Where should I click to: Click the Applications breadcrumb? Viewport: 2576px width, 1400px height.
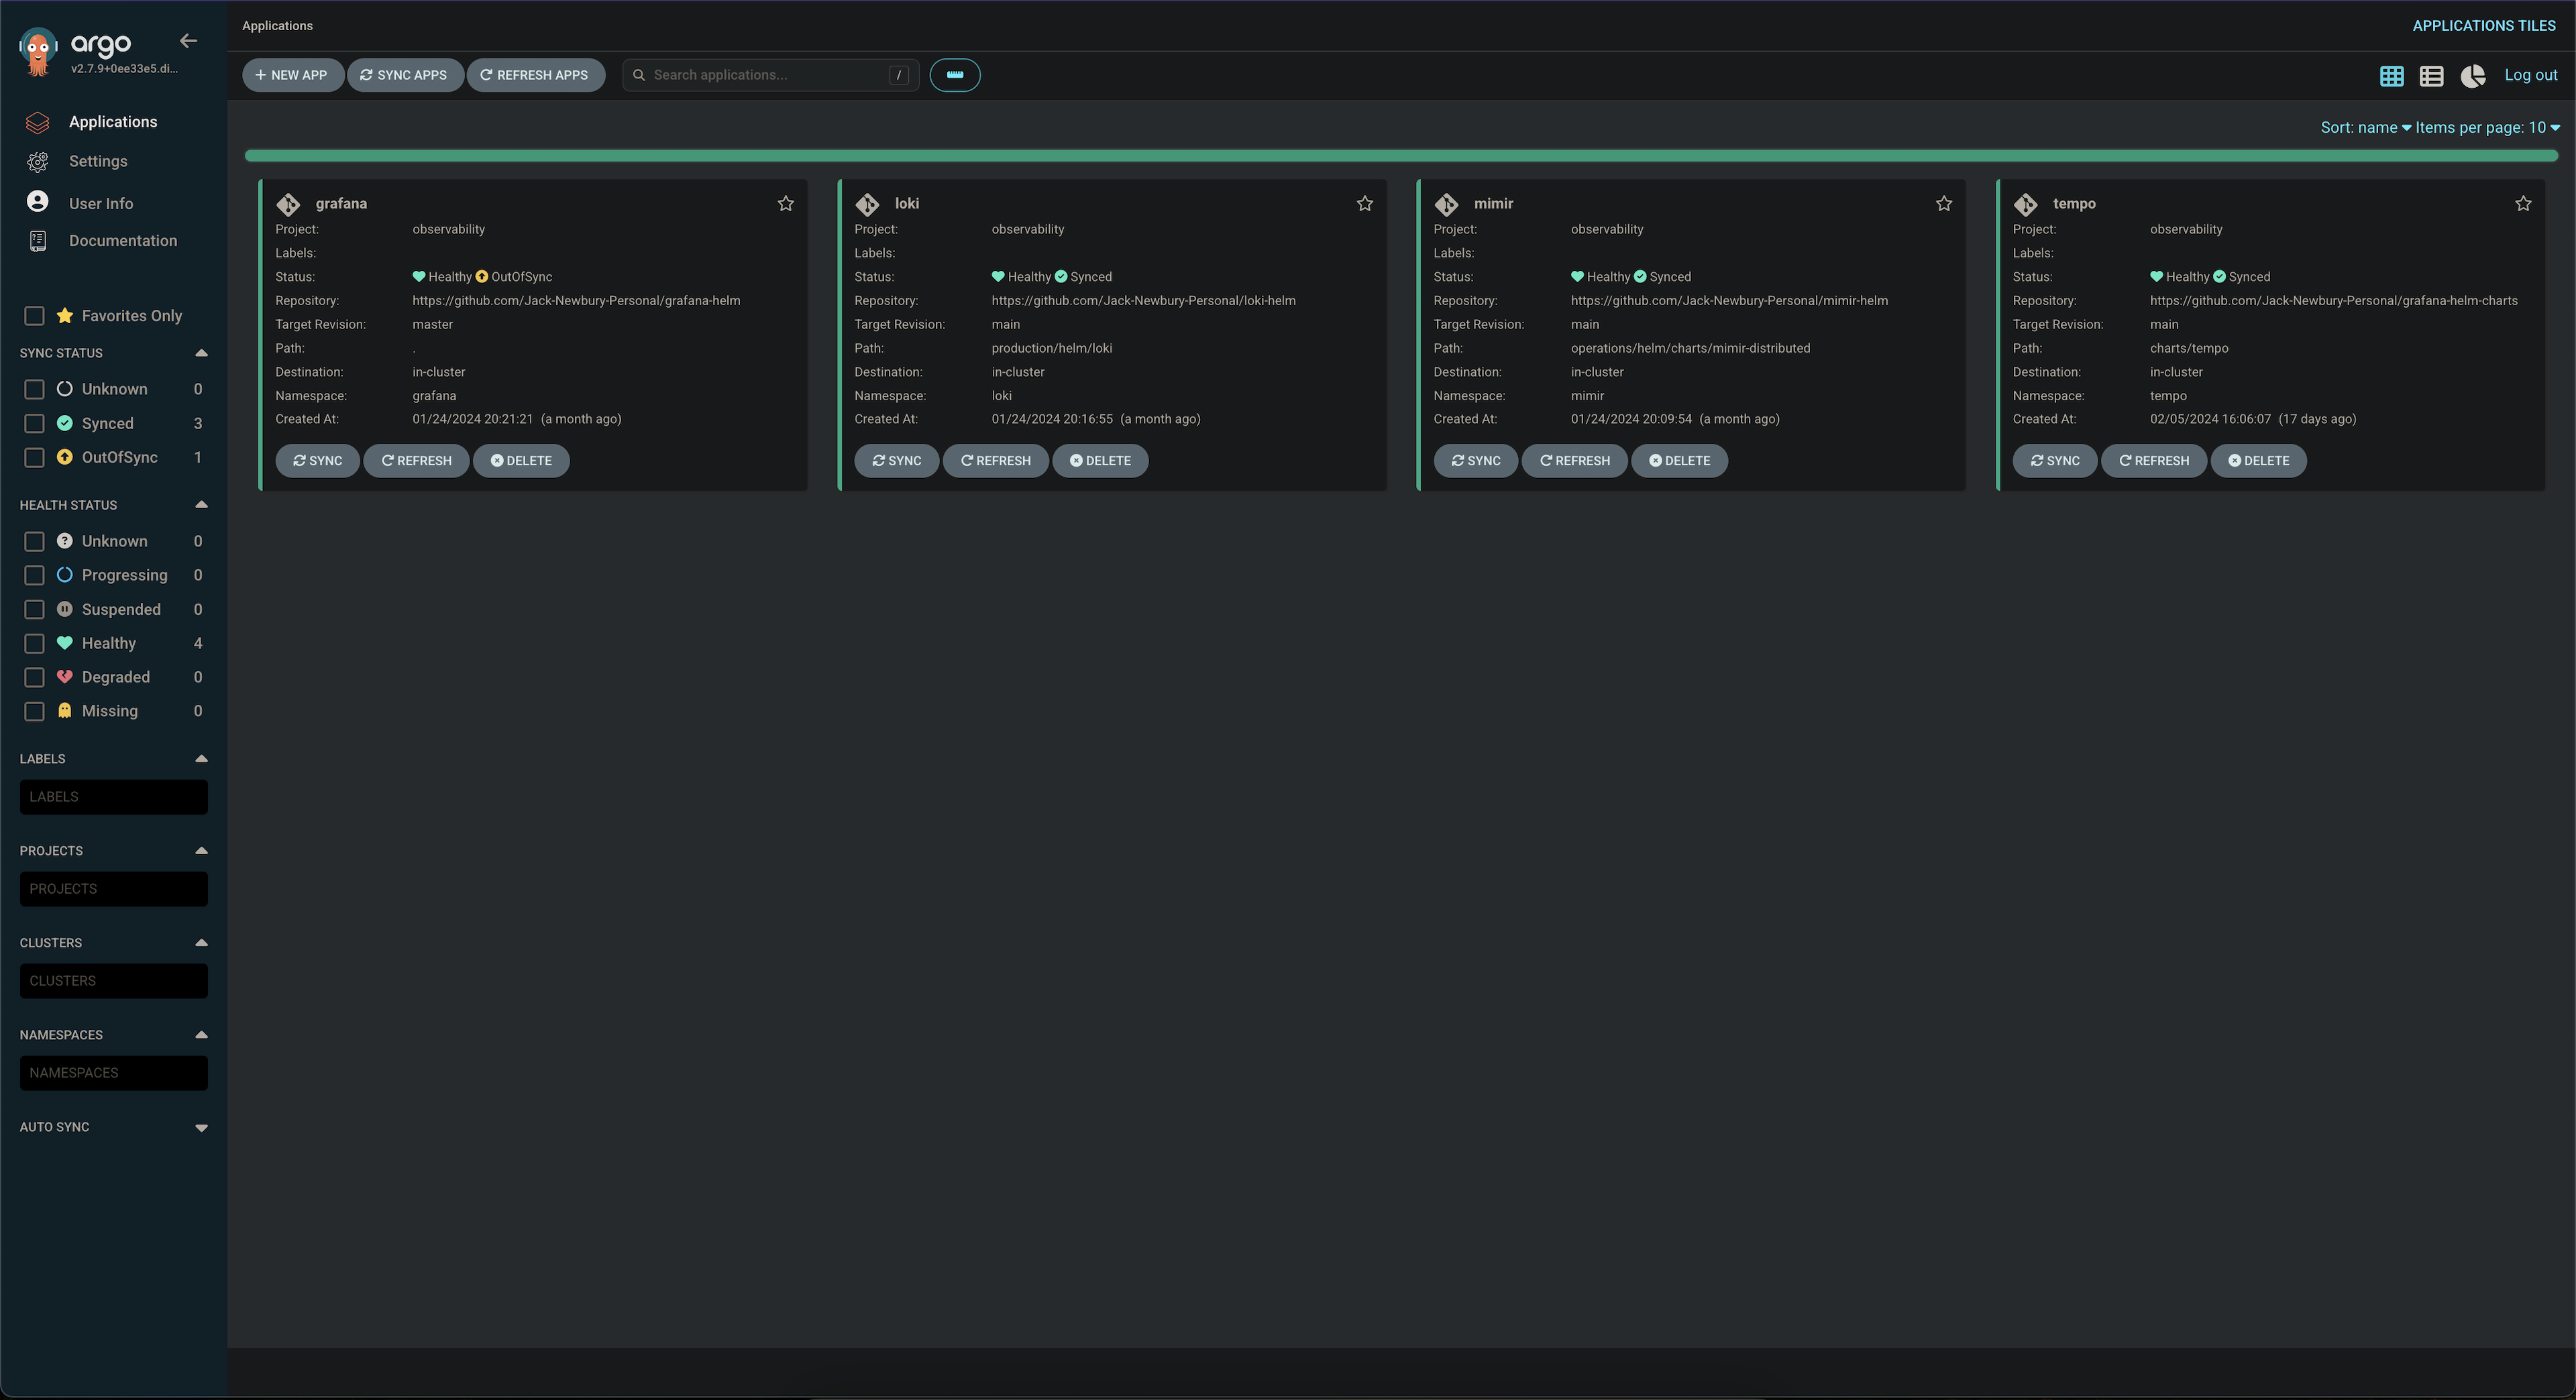[x=277, y=26]
